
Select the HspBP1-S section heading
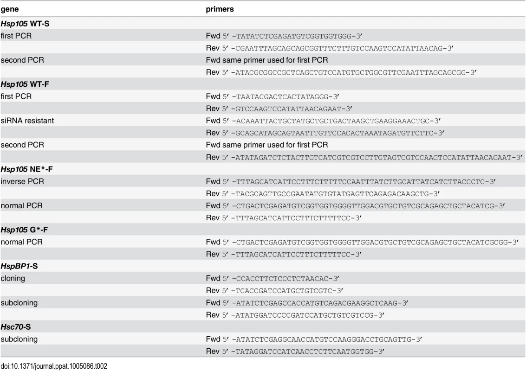pyautogui.click(x=19, y=266)
